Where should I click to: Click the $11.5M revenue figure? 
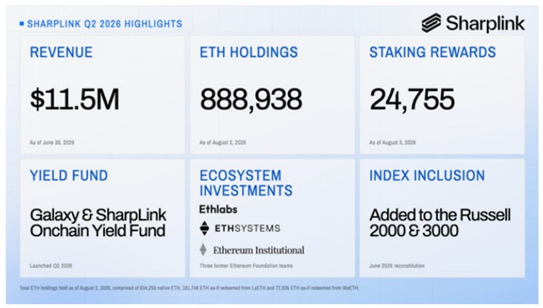pos(75,99)
